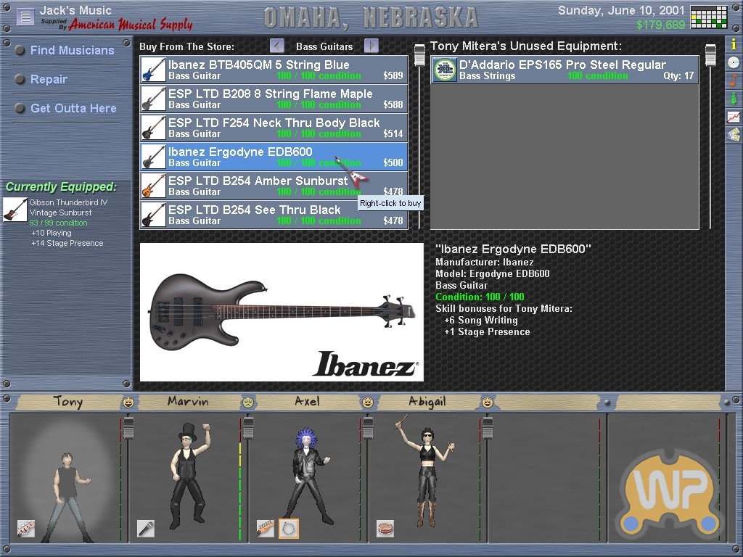743x557 pixels.
Task: Go to previous store category with left arrow
Action: click(x=277, y=46)
